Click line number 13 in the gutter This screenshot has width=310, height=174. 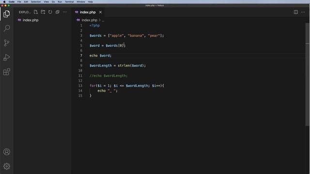pyautogui.click(x=80, y=86)
